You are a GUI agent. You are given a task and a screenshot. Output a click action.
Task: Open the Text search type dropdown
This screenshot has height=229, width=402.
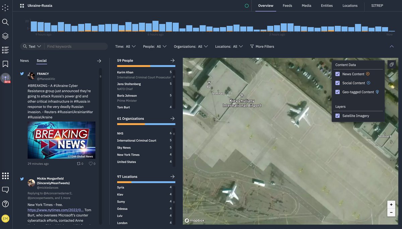[32, 47]
